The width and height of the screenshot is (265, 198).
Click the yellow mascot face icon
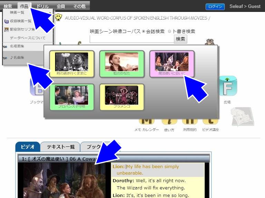59,18
